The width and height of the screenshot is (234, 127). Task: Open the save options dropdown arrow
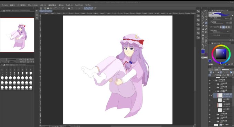[53, 8]
